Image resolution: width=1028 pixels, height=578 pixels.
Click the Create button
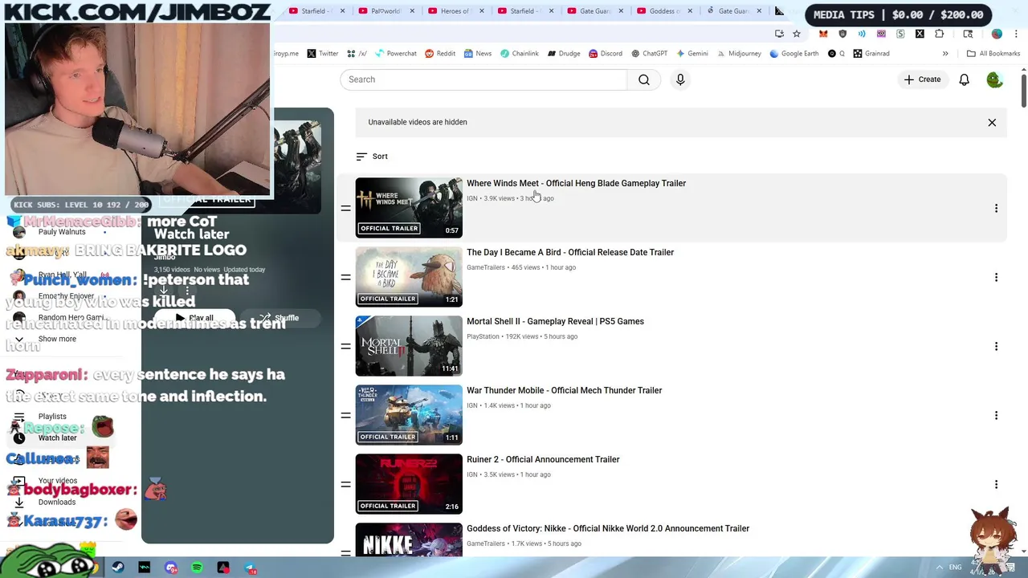[x=921, y=79]
